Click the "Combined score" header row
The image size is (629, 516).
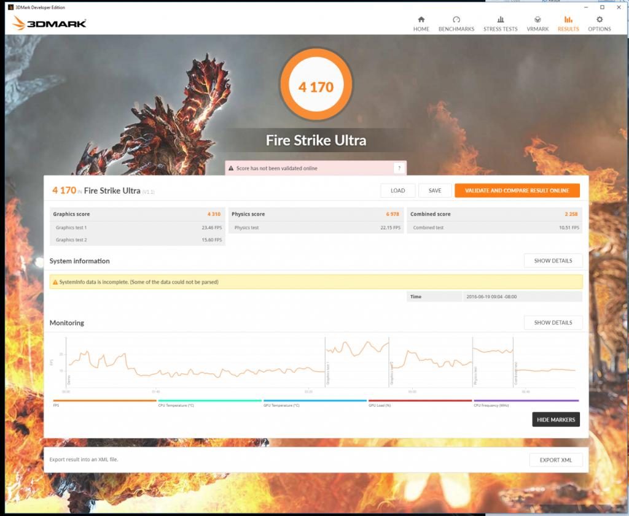pos(494,214)
